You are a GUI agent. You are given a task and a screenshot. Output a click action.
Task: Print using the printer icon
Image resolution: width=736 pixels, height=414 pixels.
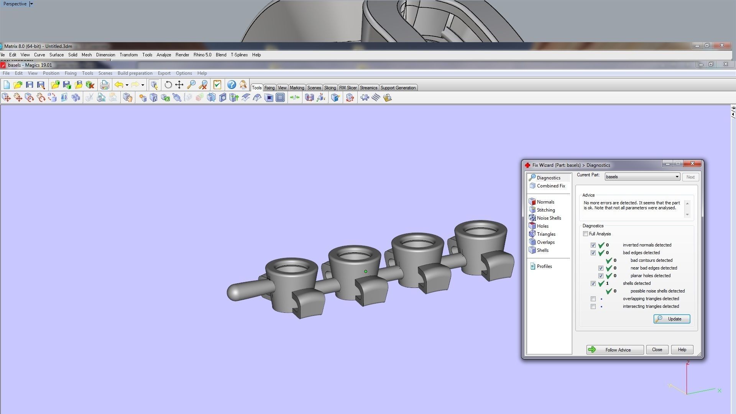point(104,85)
